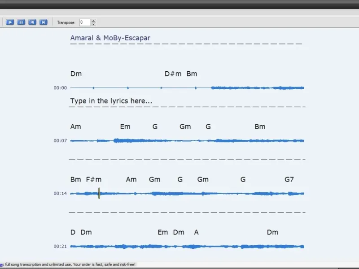
Task: Select the Em chord on the 00:07 row
Action: (x=125, y=126)
